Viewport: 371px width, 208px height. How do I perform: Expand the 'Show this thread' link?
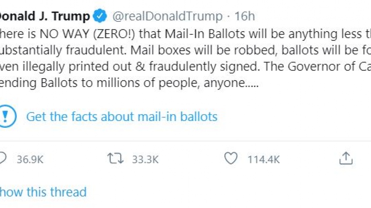click(43, 192)
